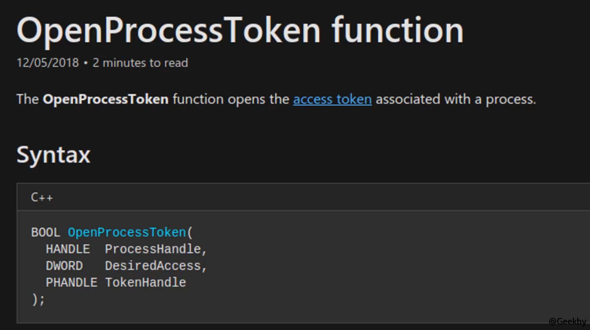Click the PHANDLE type in code
This screenshot has height=330, width=590.
click(71, 282)
